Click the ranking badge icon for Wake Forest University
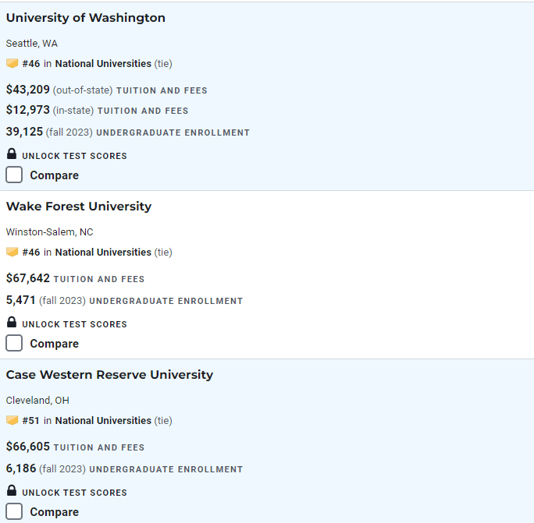Viewport: 534px width, 523px height. 12,252
